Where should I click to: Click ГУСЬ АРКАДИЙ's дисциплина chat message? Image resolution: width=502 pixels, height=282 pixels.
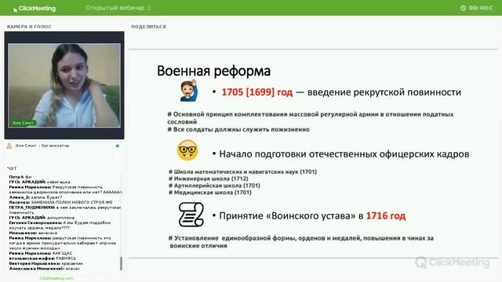pos(42,218)
